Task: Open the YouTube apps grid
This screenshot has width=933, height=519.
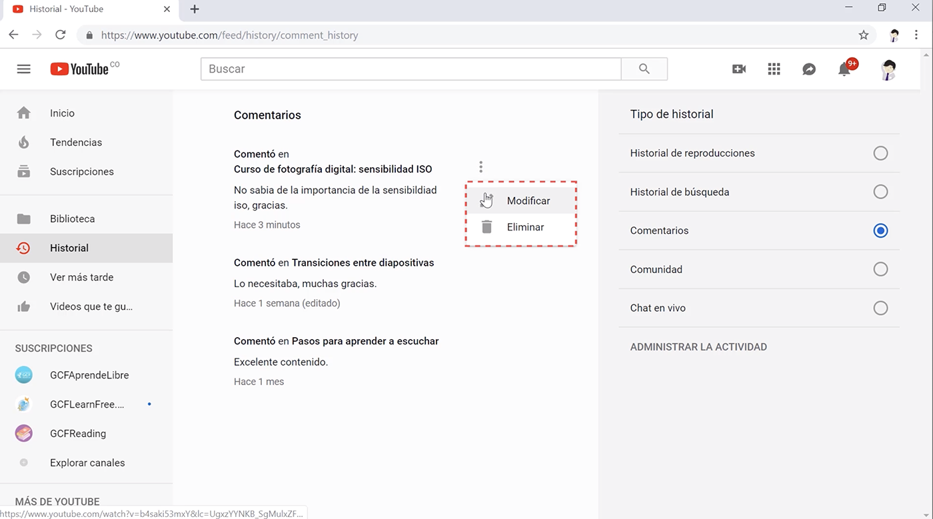Action: (774, 69)
